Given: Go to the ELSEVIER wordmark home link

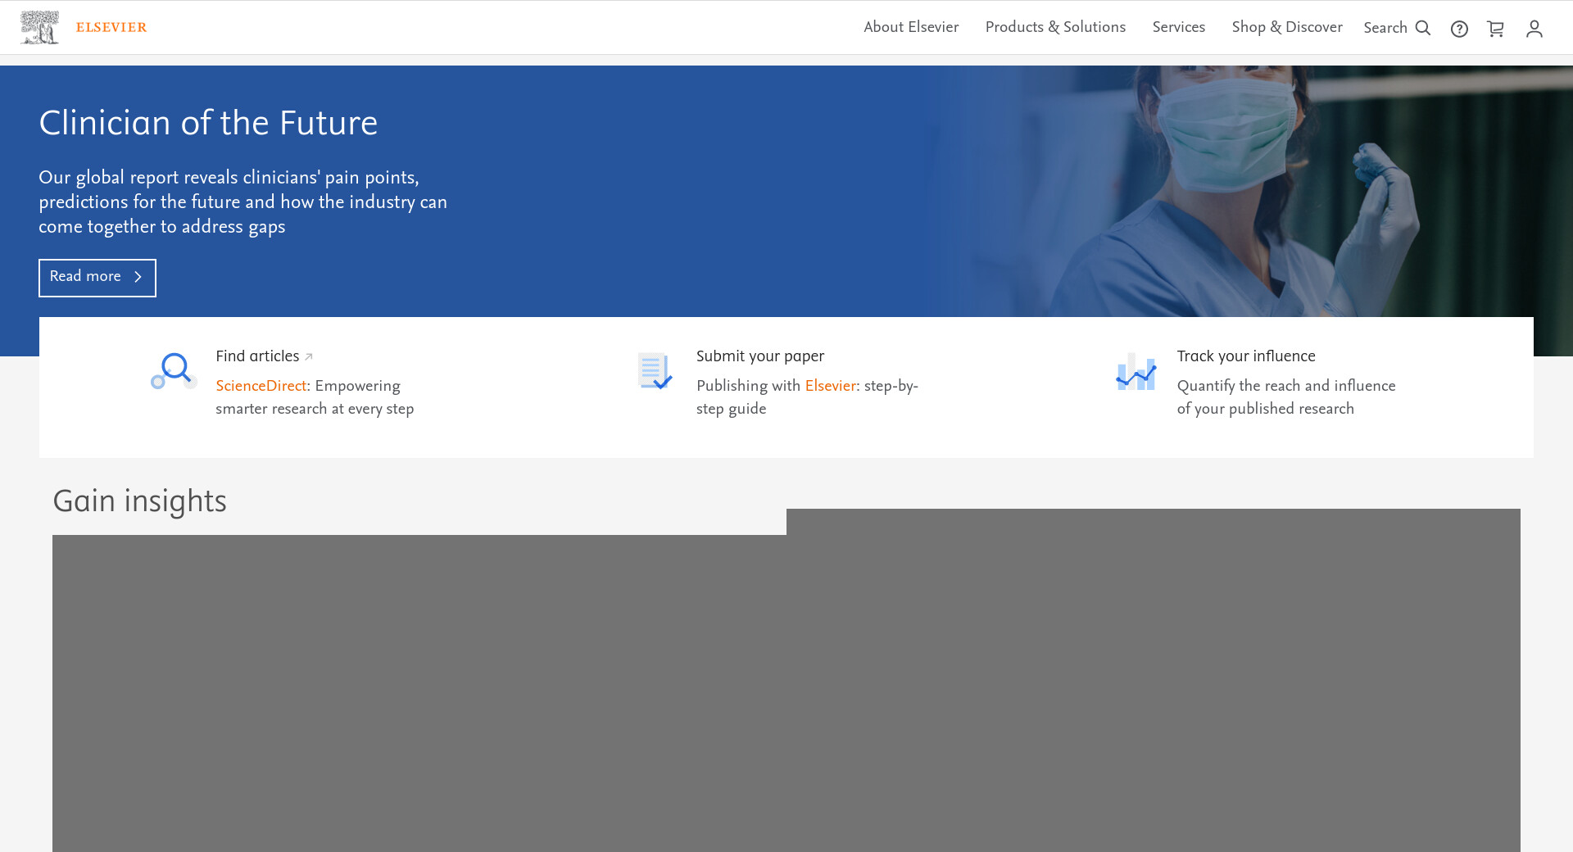Looking at the screenshot, I should pyautogui.click(x=111, y=27).
